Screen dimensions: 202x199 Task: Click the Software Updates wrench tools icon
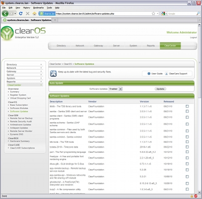point(53,73)
